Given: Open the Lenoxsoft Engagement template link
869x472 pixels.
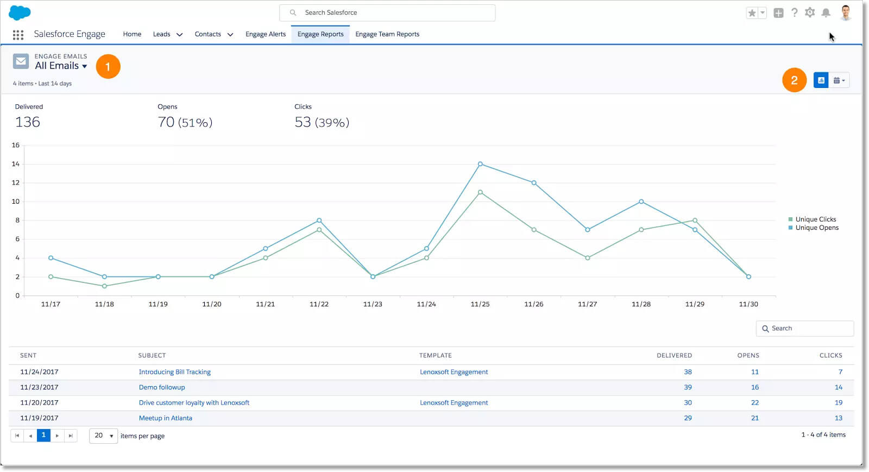Looking at the screenshot, I should point(454,372).
